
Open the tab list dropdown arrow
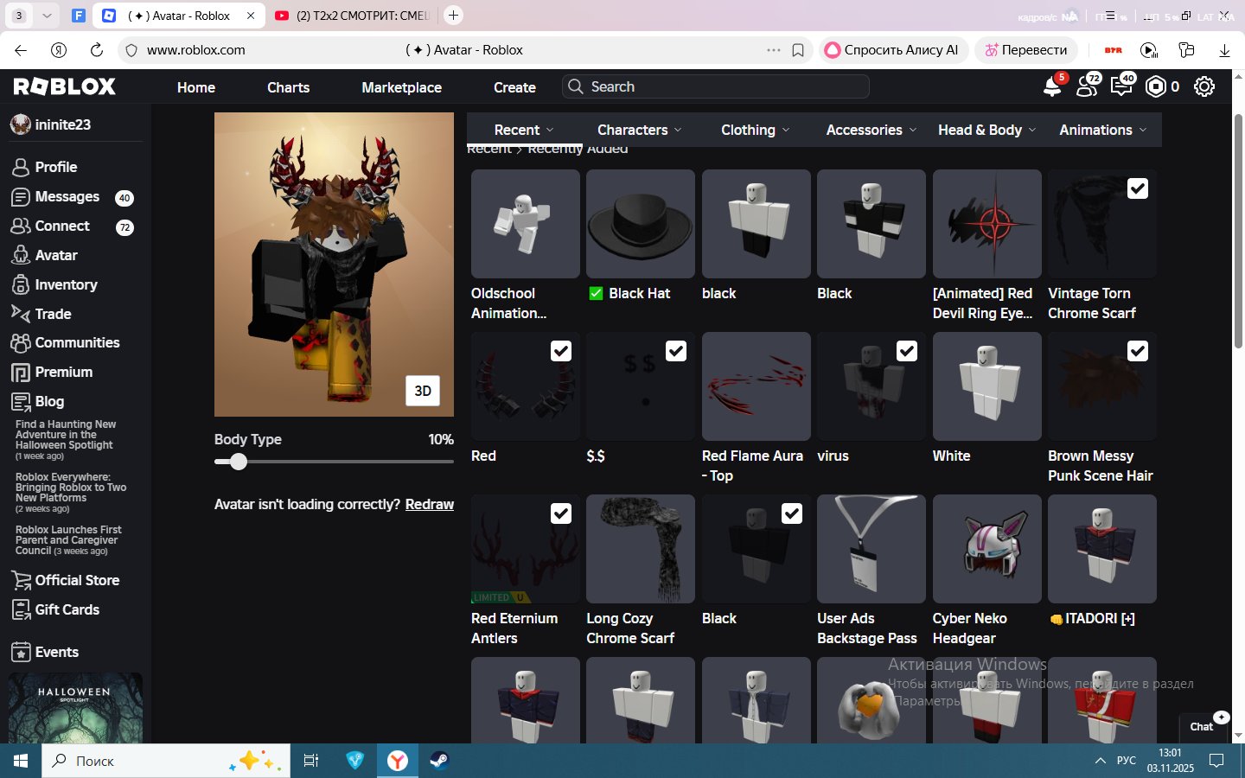click(x=47, y=16)
